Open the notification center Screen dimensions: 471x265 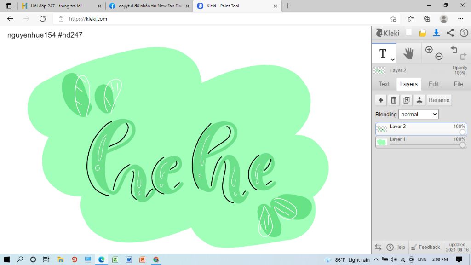tap(459, 259)
